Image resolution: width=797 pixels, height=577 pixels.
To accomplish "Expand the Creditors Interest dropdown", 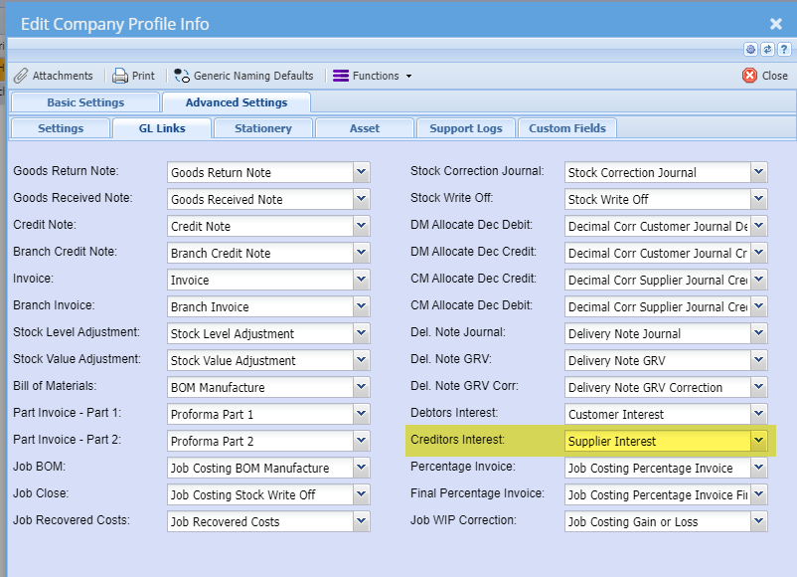I will point(759,441).
